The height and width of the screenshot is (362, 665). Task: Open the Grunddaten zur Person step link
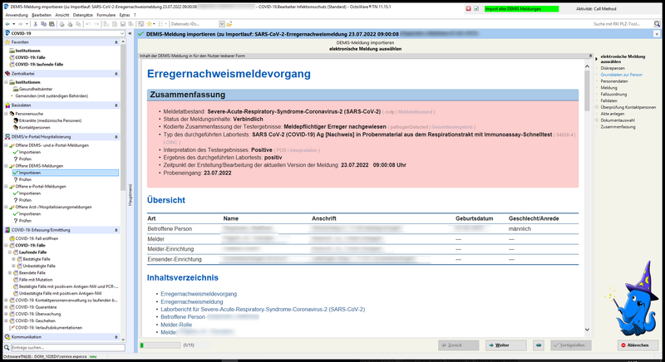[x=621, y=75]
